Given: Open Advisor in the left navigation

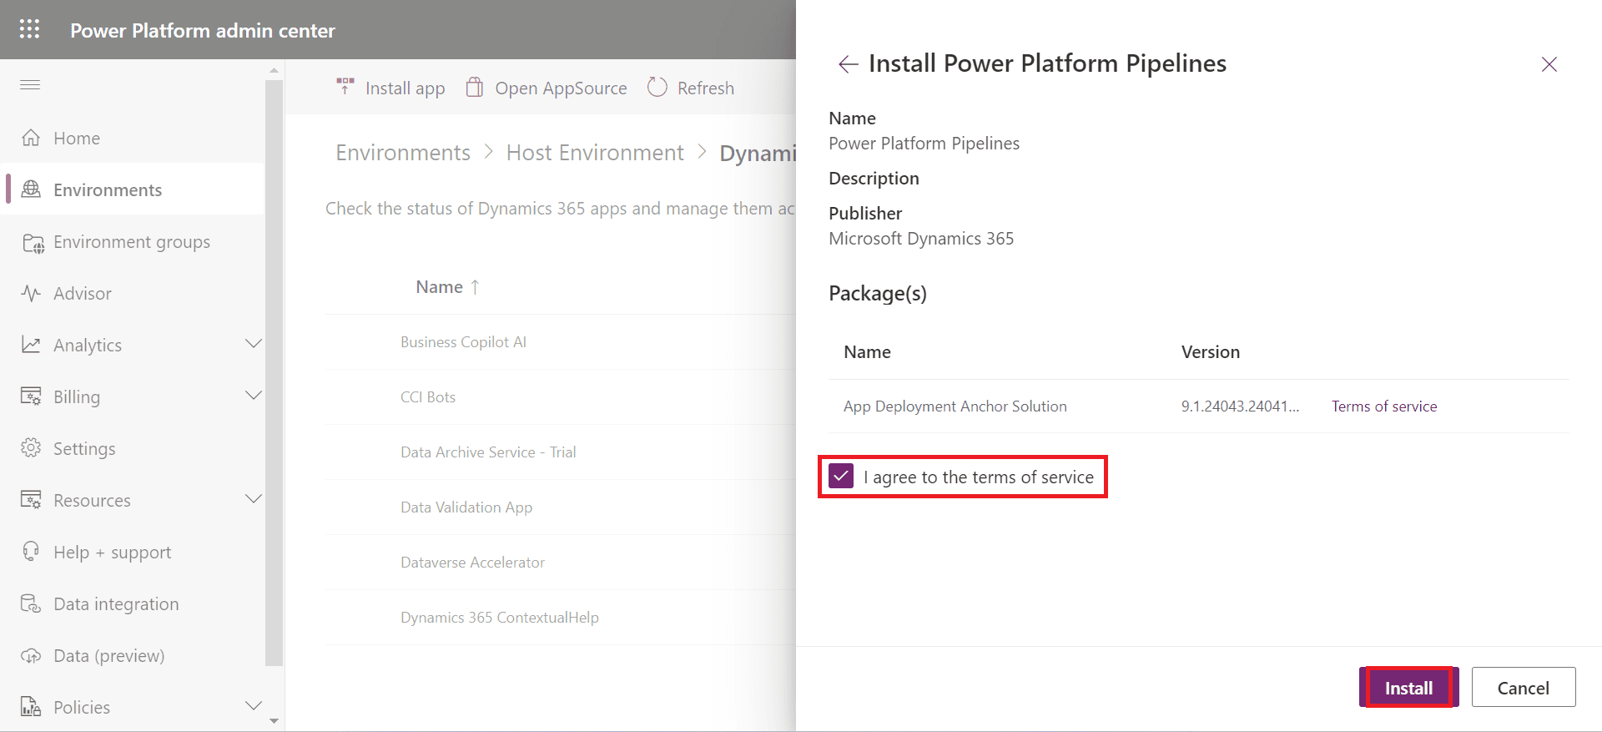Looking at the screenshot, I should tap(82, 294).
